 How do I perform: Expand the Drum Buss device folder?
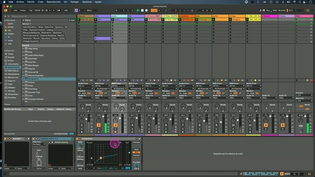tap(23, 89)
